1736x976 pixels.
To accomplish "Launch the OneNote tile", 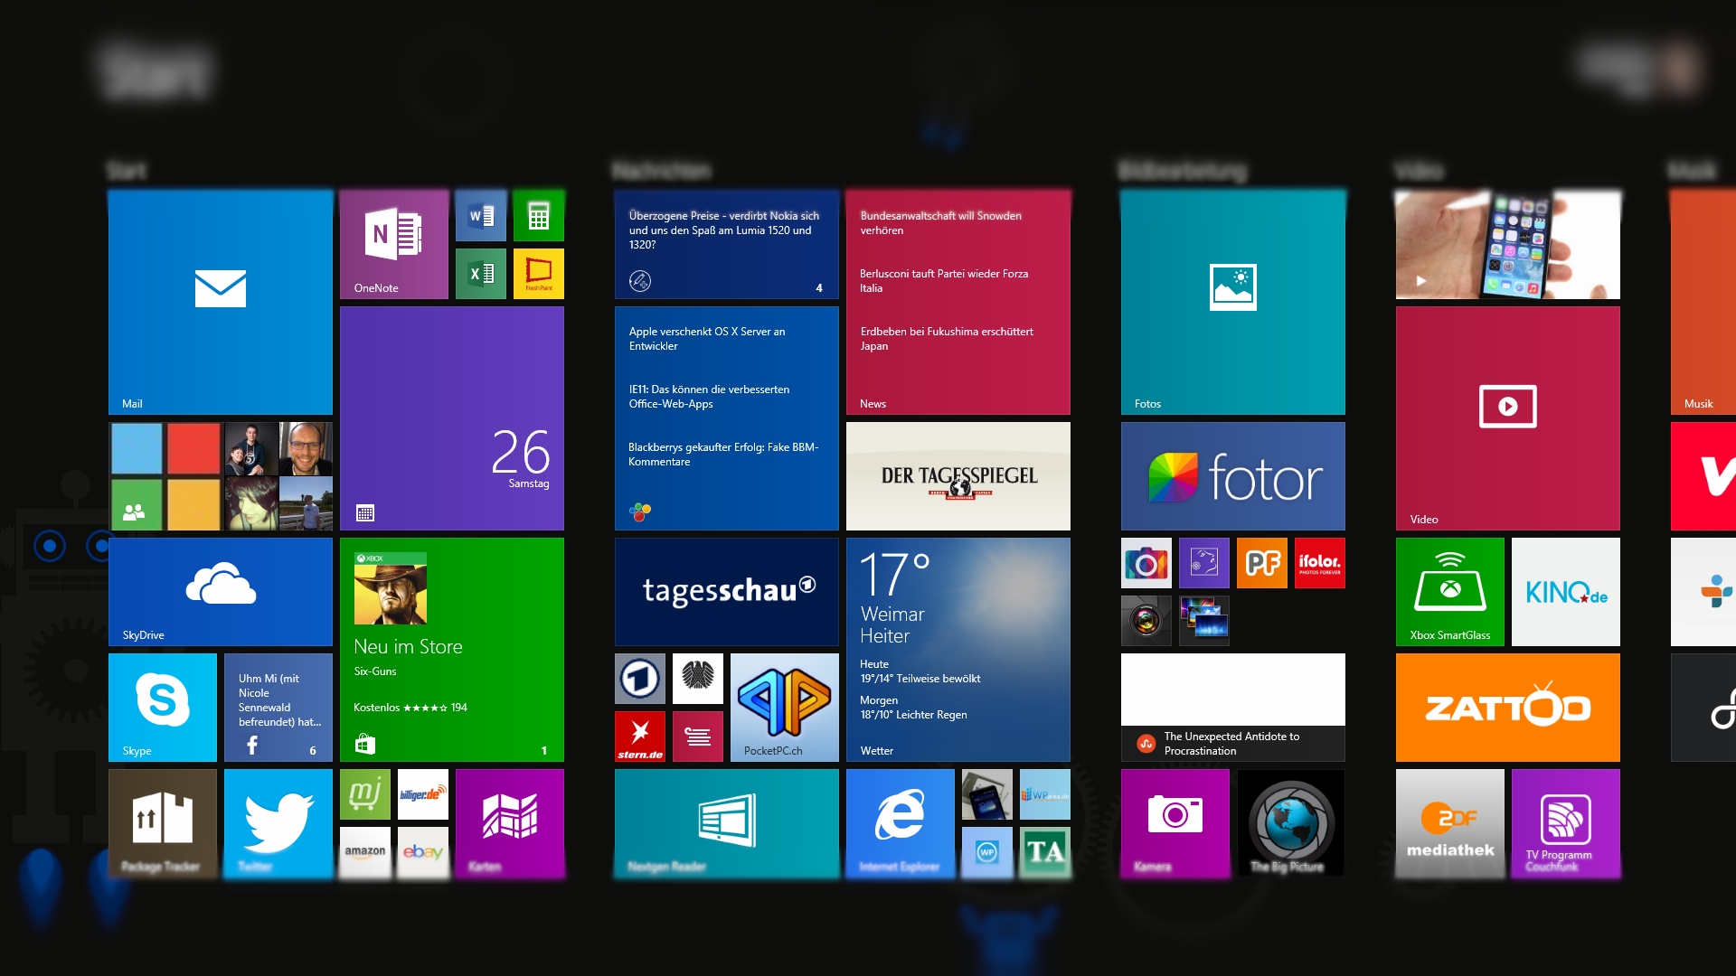I will tap(394, 244).
